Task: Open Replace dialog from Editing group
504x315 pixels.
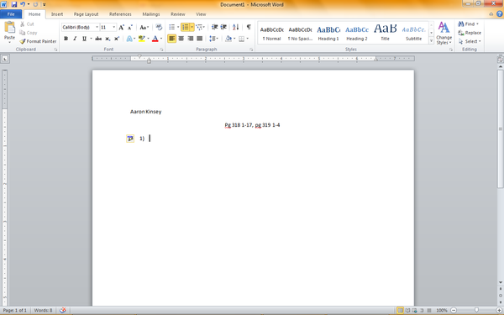Action: tap(470, 33)
